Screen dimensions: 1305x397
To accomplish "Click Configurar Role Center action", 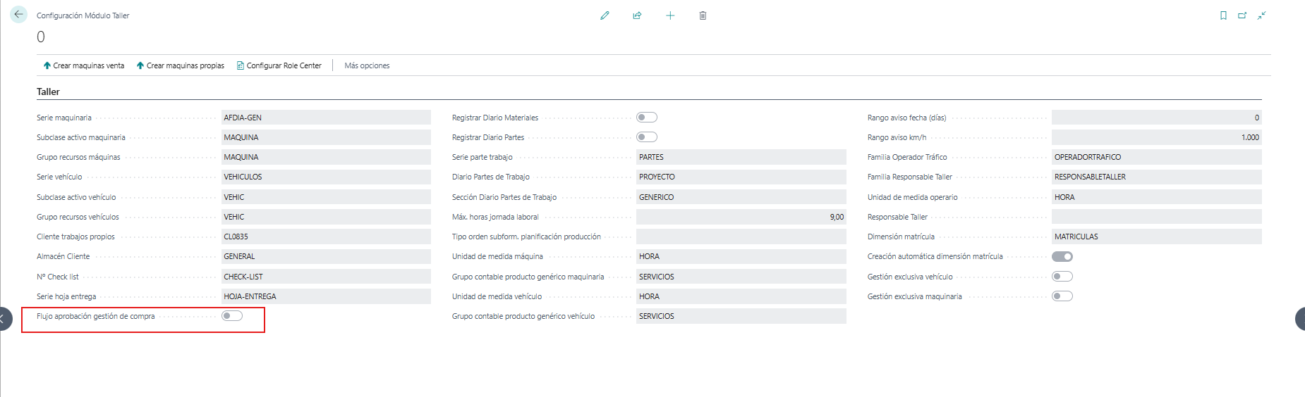I will coord(279,65).
